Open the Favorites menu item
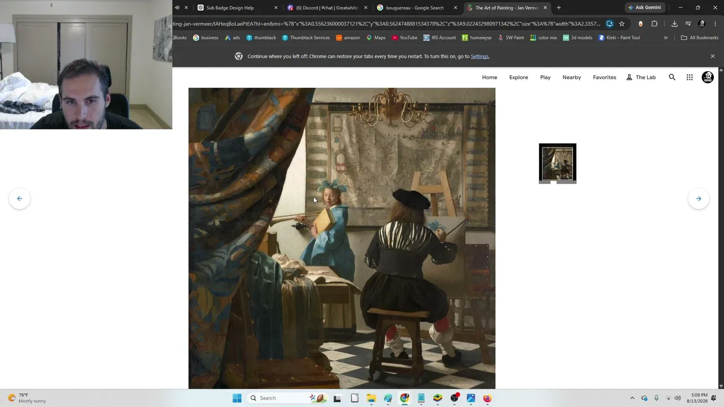The image size is (724, 407). coord(605,77)
